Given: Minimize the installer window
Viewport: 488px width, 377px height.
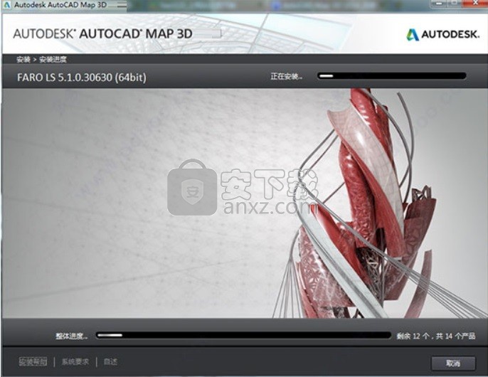Looking at the screenshot, I should (x=440, y=4).
